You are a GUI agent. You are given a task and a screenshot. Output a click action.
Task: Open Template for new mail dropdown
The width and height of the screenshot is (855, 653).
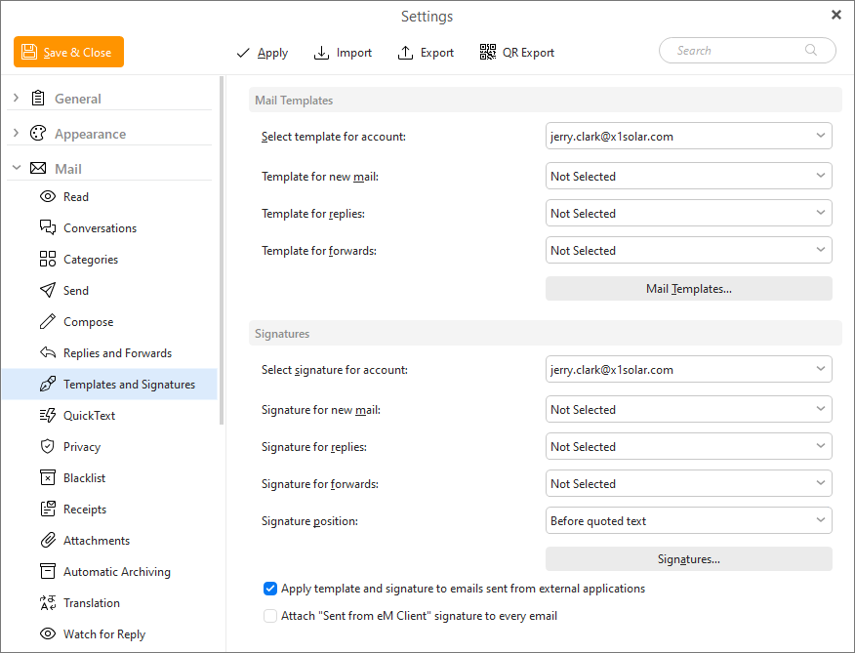click(688, 177)
